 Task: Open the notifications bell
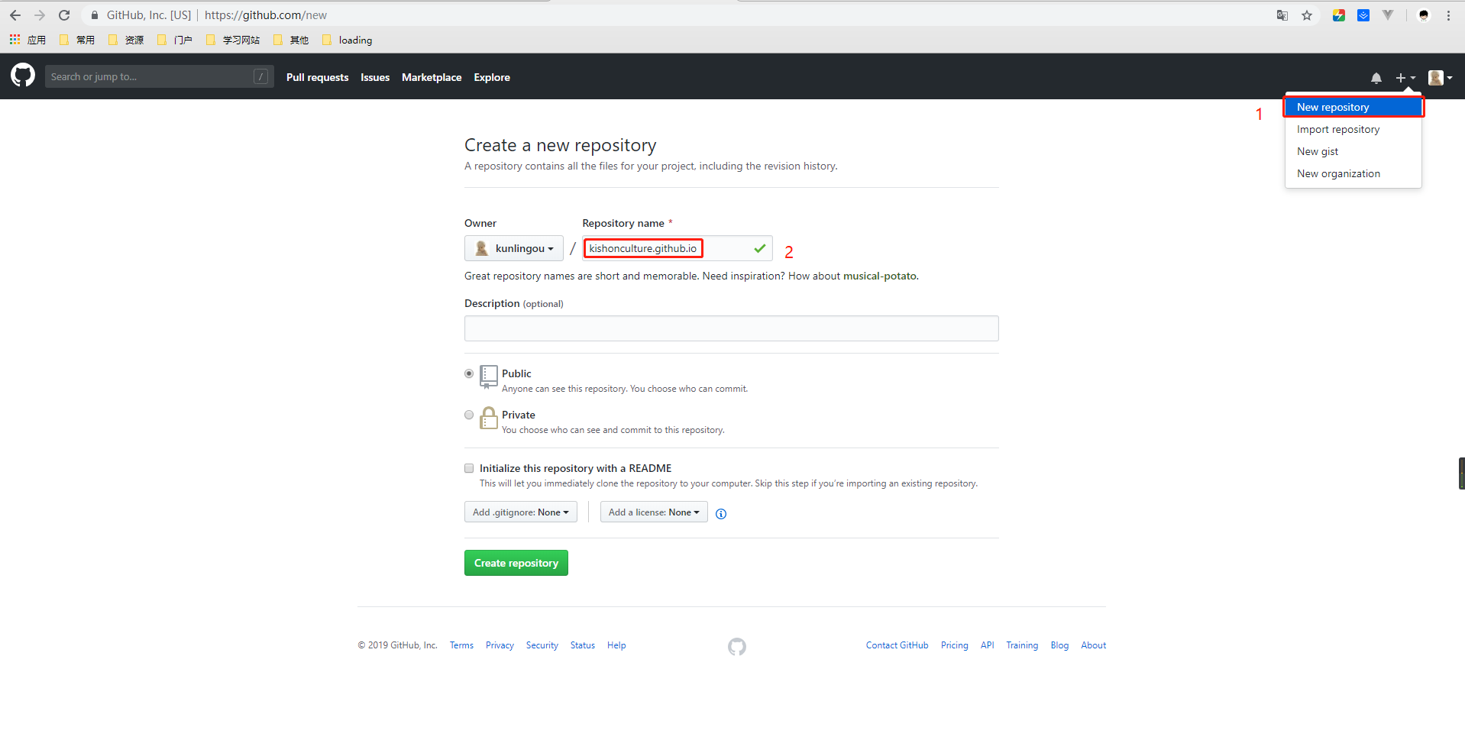(x=1376, y=78)
